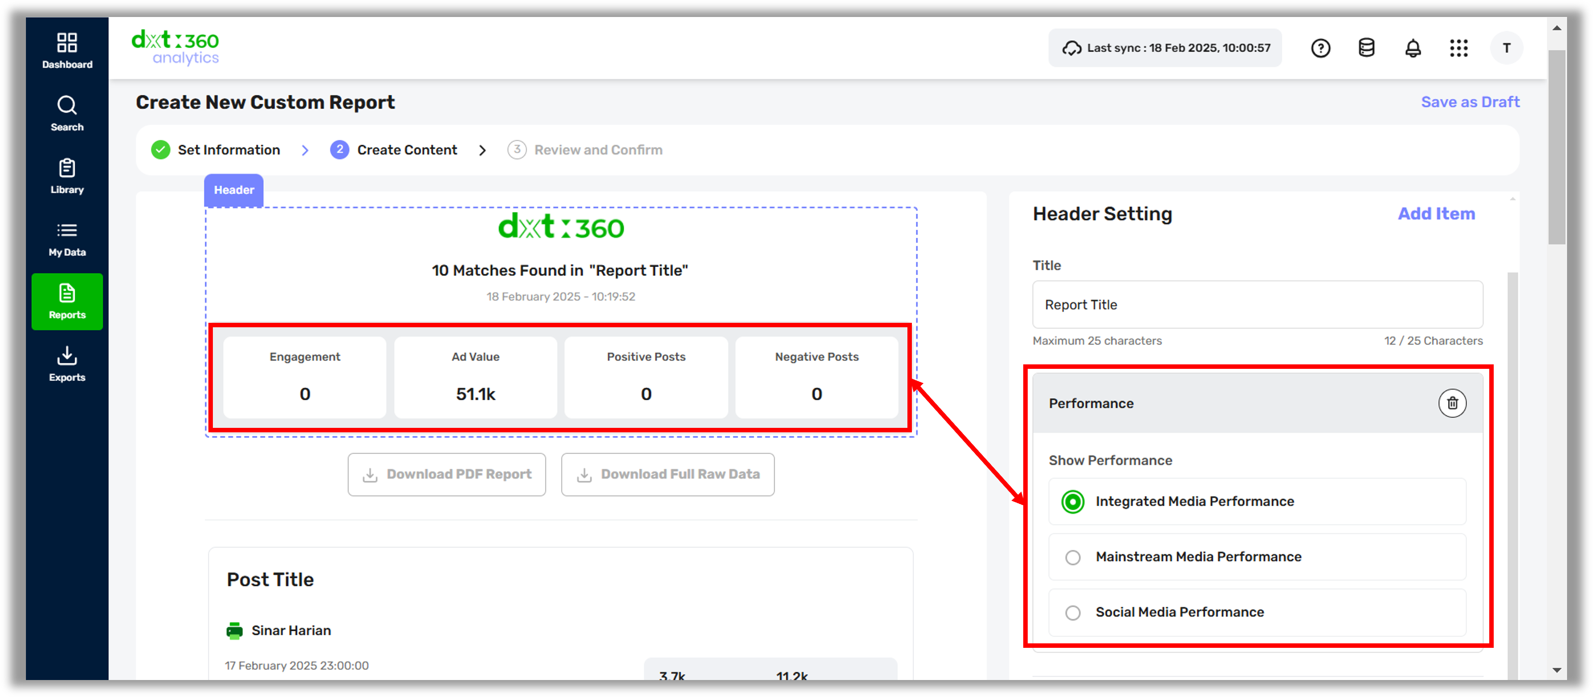Click the "Post Title" heading
The height and width of the screenshot is (697, 1593).
click(270, 579)
